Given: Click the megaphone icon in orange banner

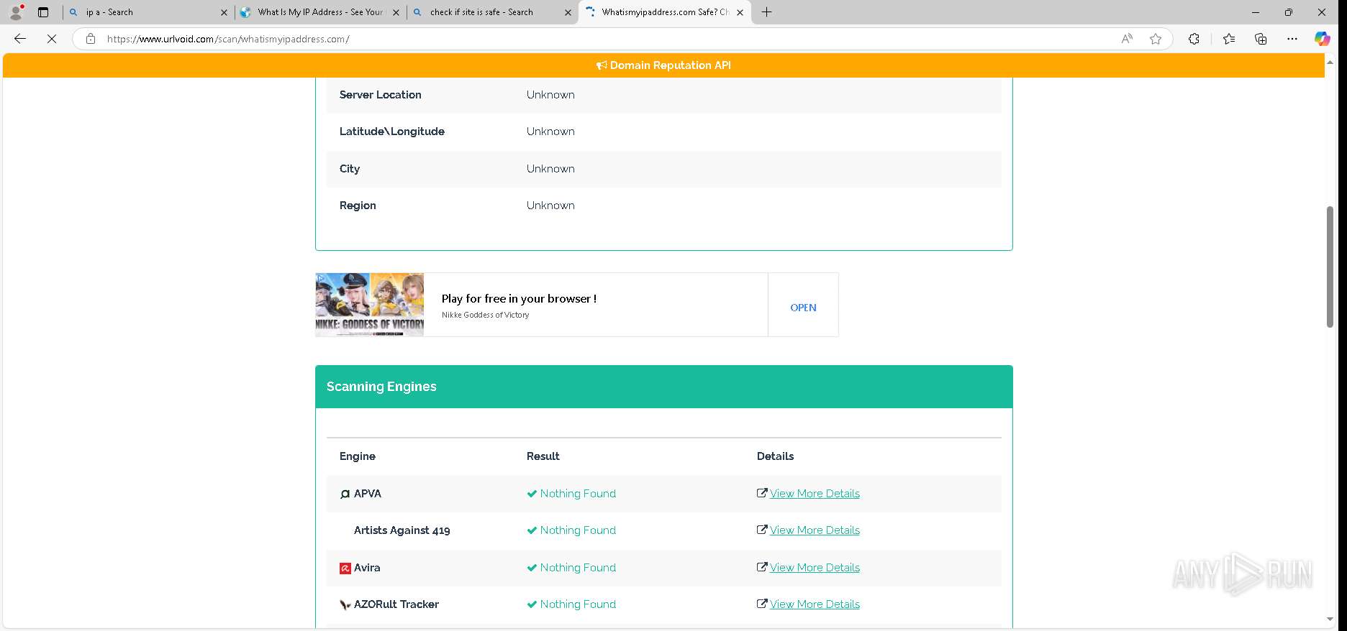Looking at the screenshot, I should pyautogui.click(x=602, y=65).
